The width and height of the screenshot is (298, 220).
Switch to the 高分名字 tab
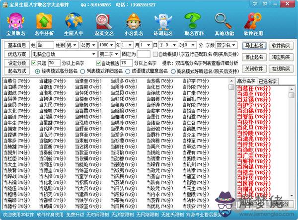[x=246, y=81]
